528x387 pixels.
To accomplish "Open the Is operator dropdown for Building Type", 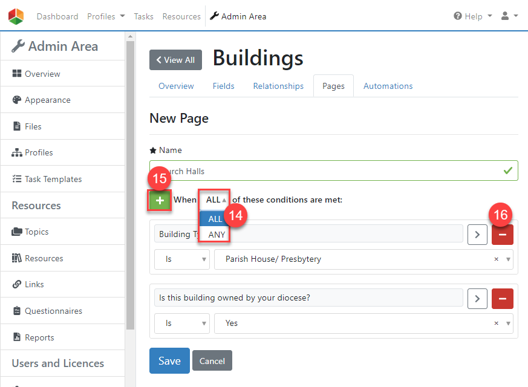I will [x=181, y=259].
